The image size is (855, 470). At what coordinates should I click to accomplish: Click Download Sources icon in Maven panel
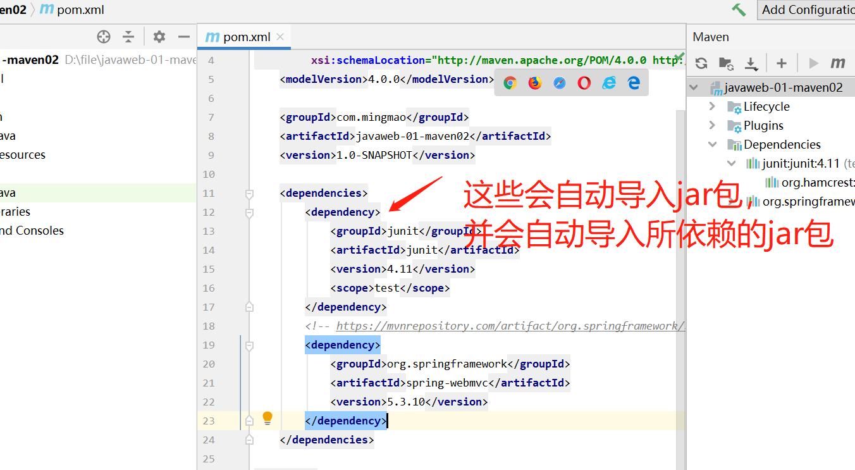(x=751, y=63)
